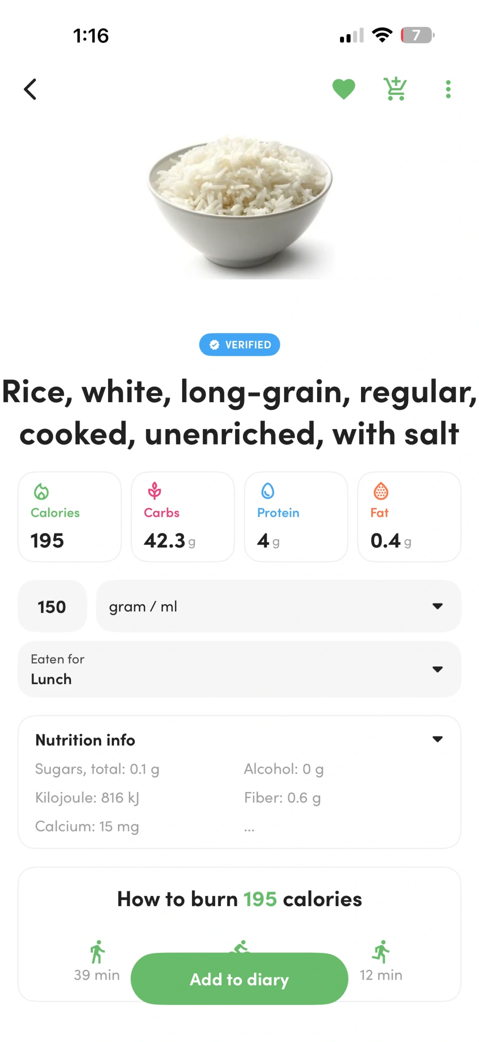The image size is (479, 1042).
Task: Select the Fat icon card
Action: click(x=409, y=517)
